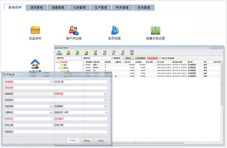Click the 查询内容 search input field
Viewport: 227px width, 148px height.
[x=100, y=58]
